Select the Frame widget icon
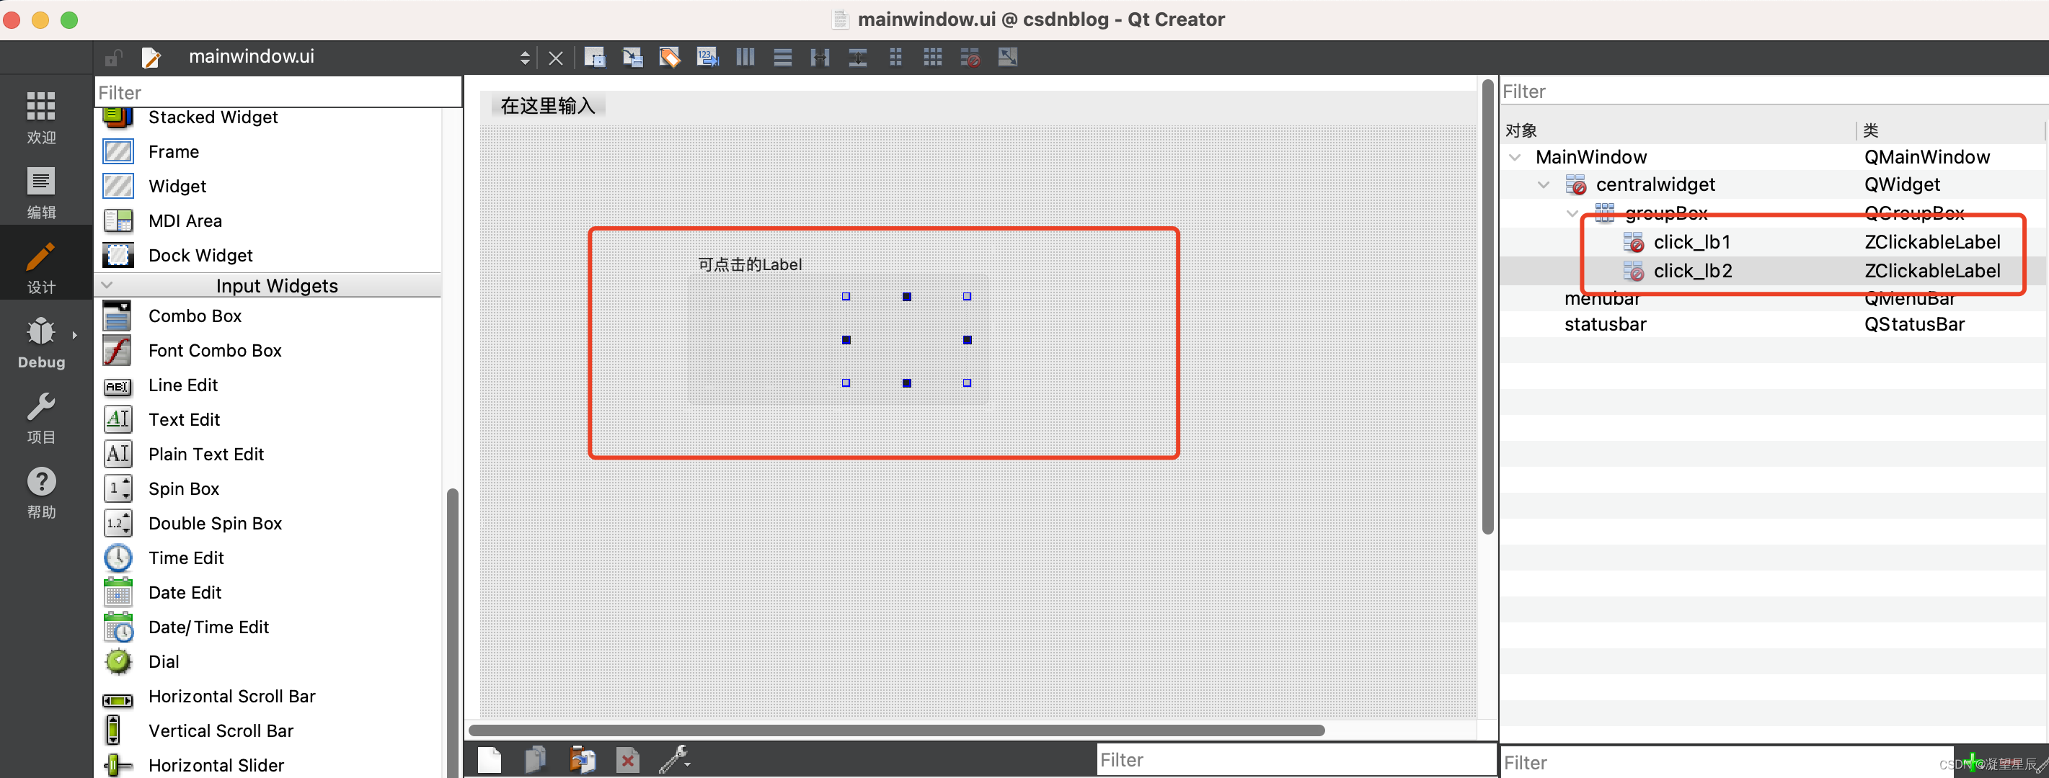 point(119,150)
